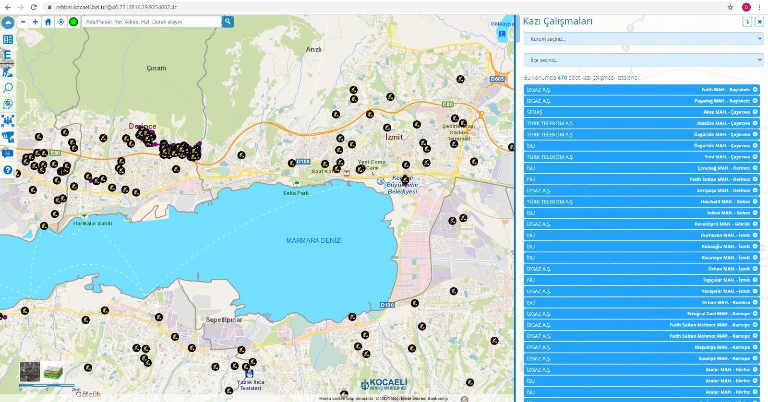Click the Yazlık Ilıca Tesisleri map icon

pos(249,373)
